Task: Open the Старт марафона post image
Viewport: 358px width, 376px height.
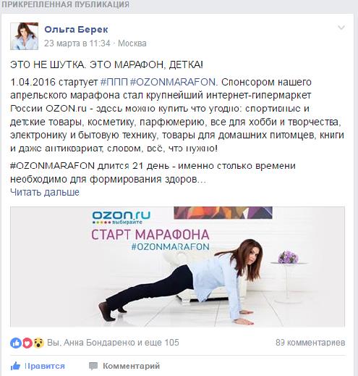Action: pos(177,267)
